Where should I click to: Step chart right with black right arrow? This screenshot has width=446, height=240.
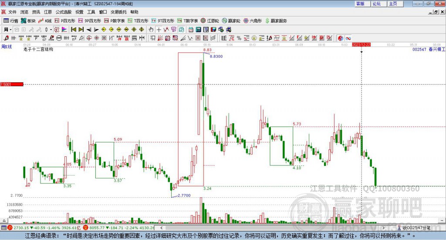coord(96,30)
